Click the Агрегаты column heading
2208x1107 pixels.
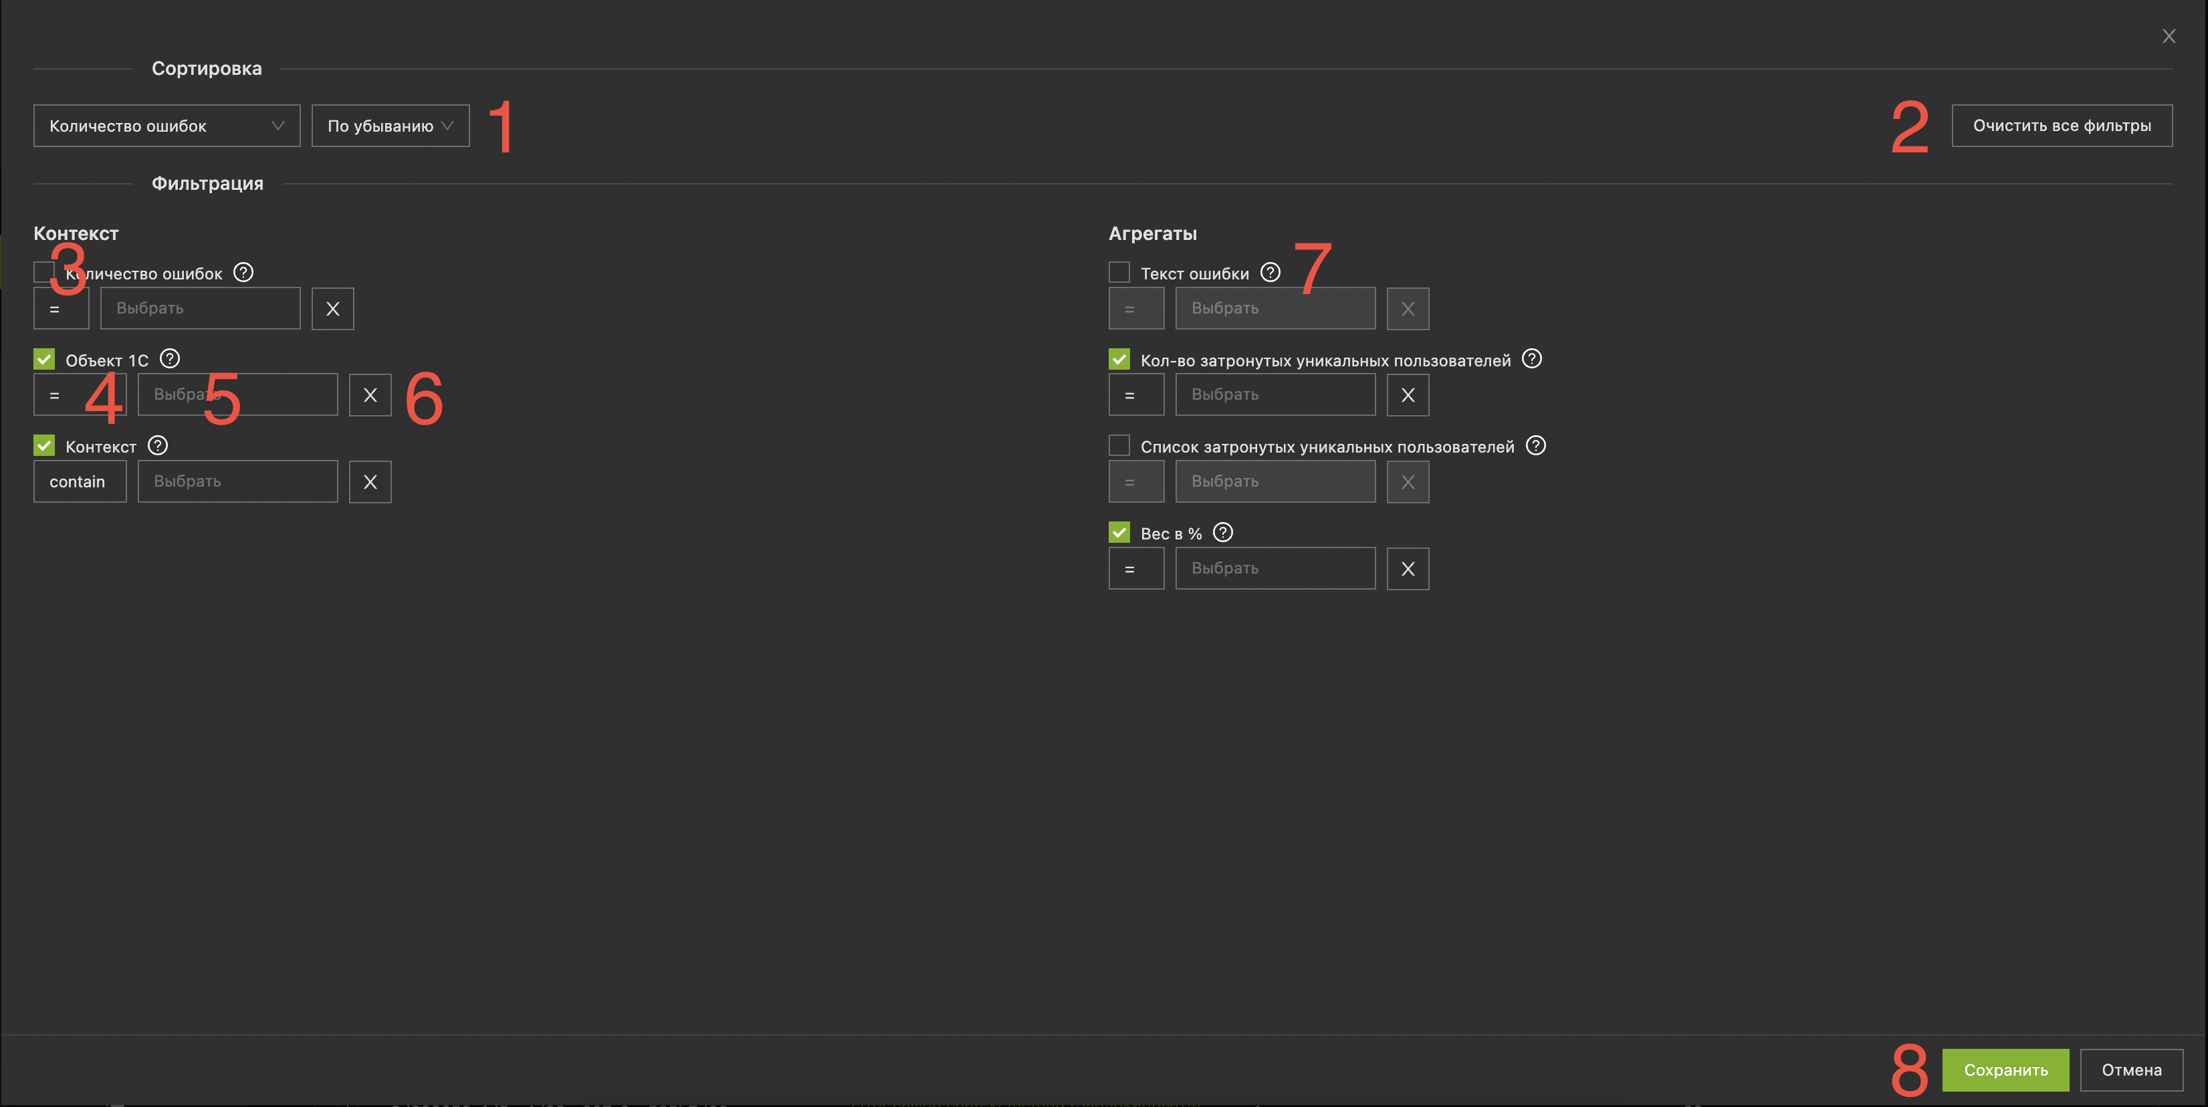point(1152,234)
